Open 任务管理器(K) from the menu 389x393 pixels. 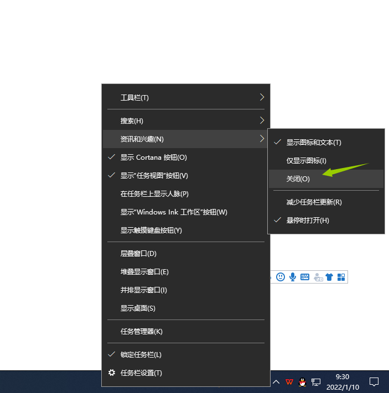[x=142, y=332]
